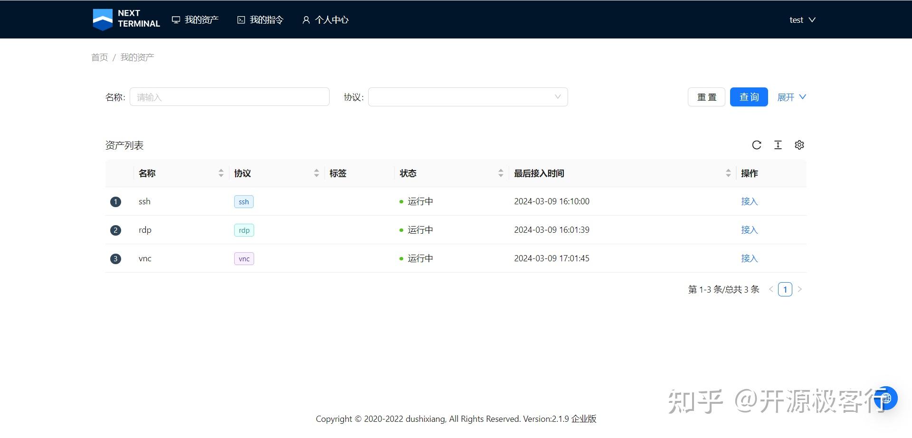This screenshot has height=438, width=912.
Task: Click the 查询 search button
Action: point(749,96)
